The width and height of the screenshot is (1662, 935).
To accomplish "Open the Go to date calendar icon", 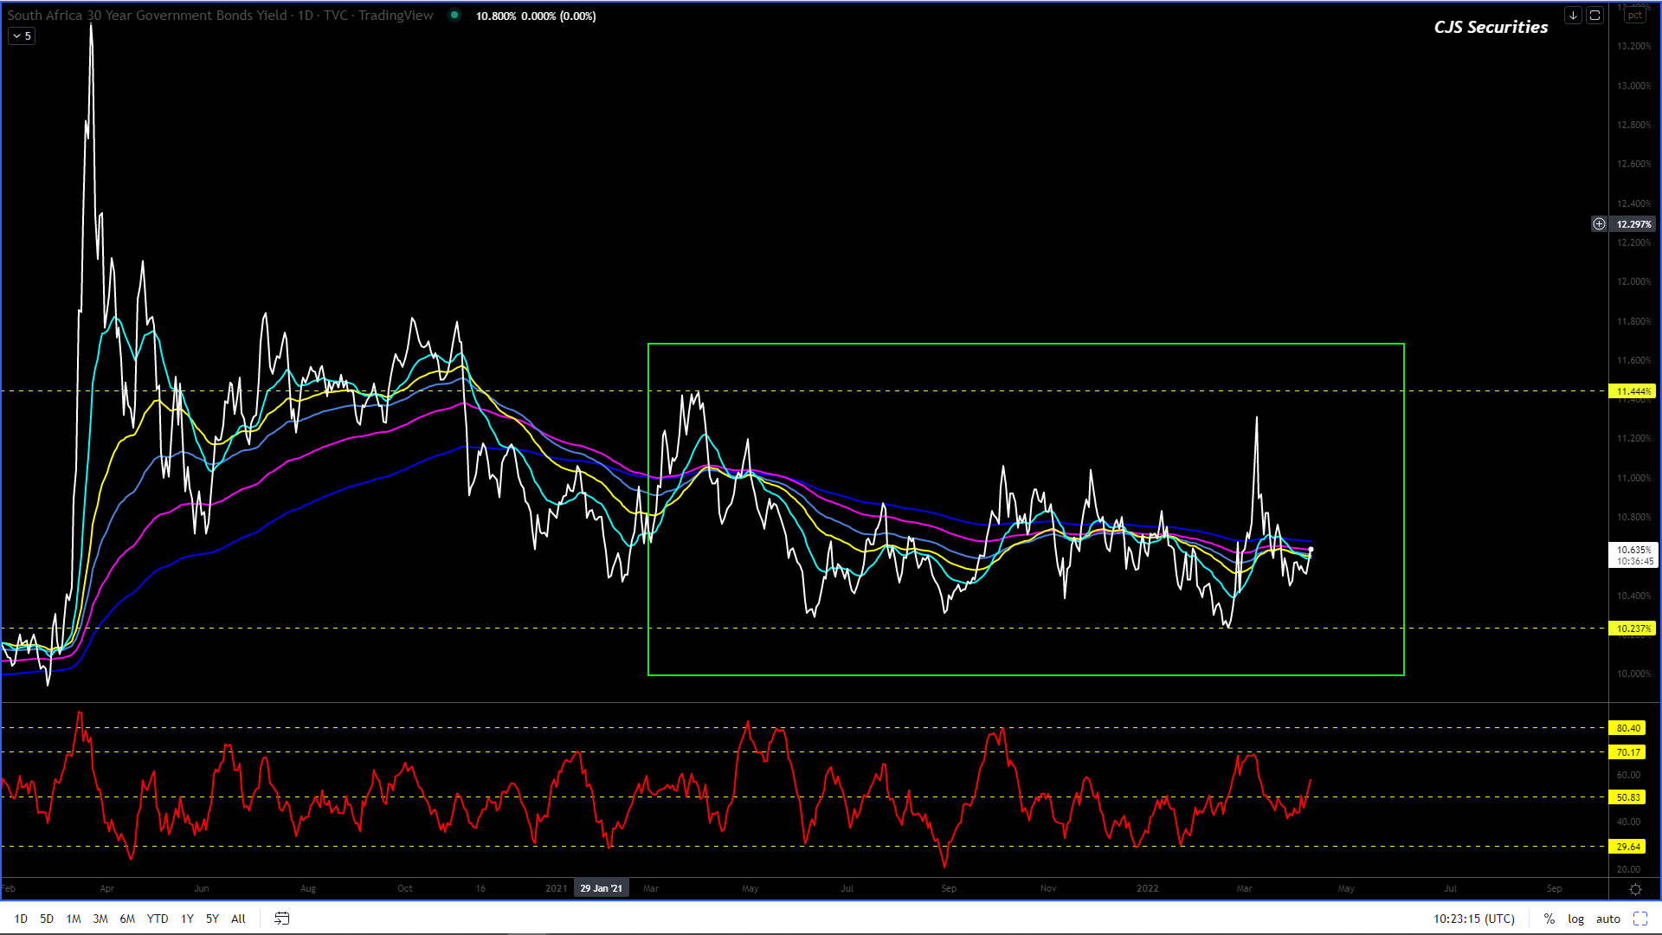I will pyautogui.click(x=282, y=919).
